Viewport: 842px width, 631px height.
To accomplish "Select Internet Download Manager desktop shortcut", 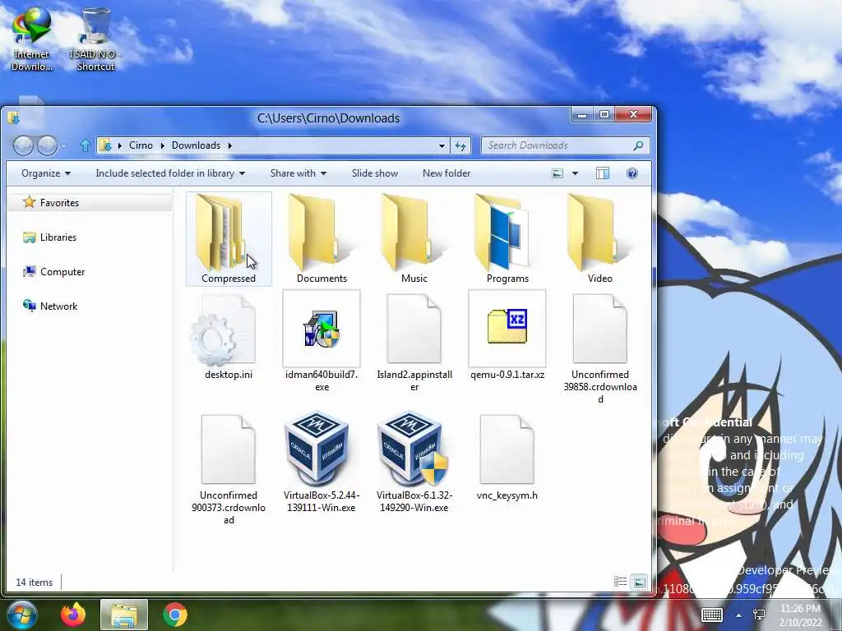I will (x=32, y=39).
